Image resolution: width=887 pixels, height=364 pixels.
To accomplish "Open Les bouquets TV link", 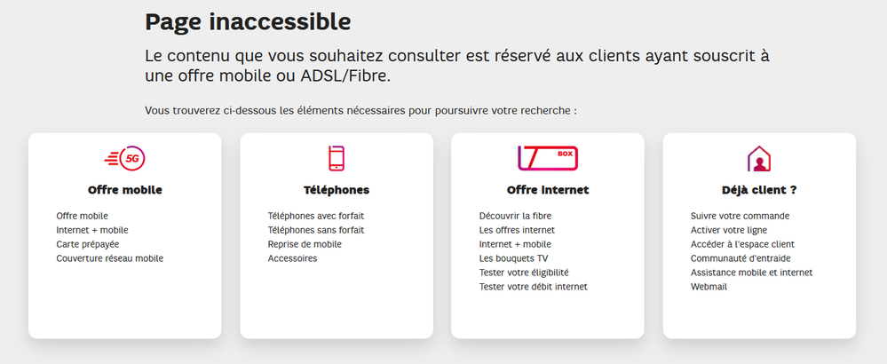I will [514, 258].
